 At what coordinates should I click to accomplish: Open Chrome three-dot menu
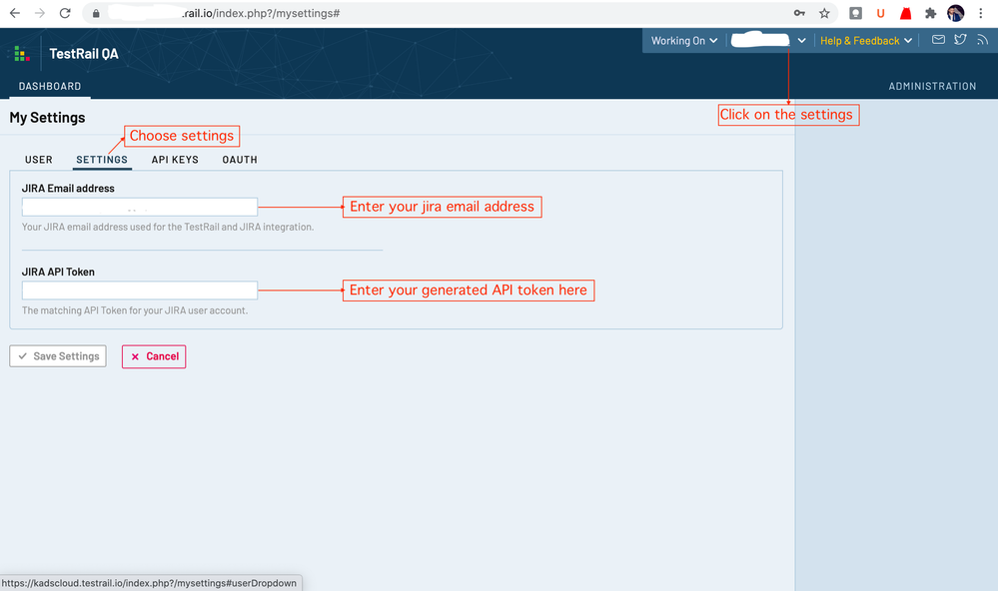(x=981, y=13)
